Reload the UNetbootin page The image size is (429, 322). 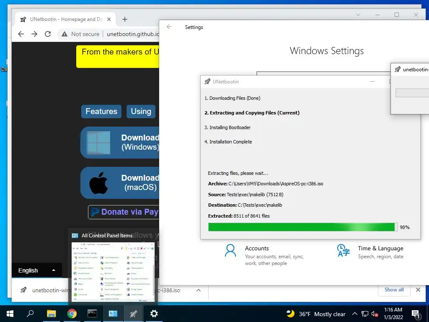(48, 34)
